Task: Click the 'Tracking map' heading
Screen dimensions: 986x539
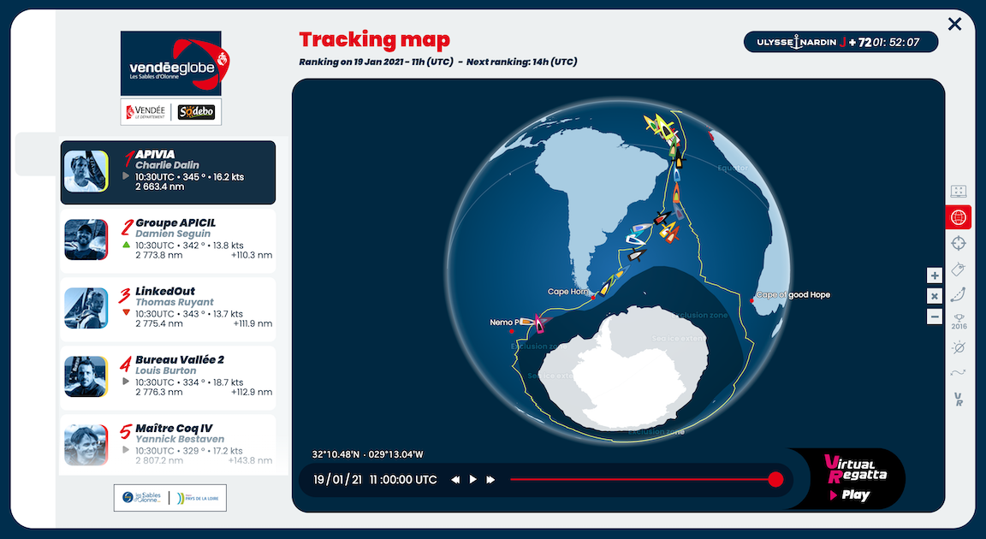Action: pos(374,39)
